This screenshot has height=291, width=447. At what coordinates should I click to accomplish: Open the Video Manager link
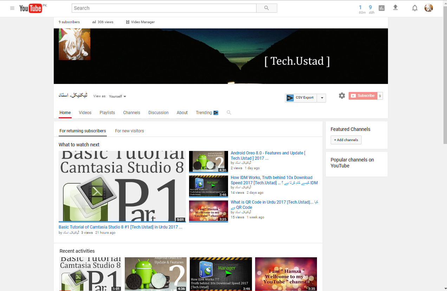[x=143, y=22]
